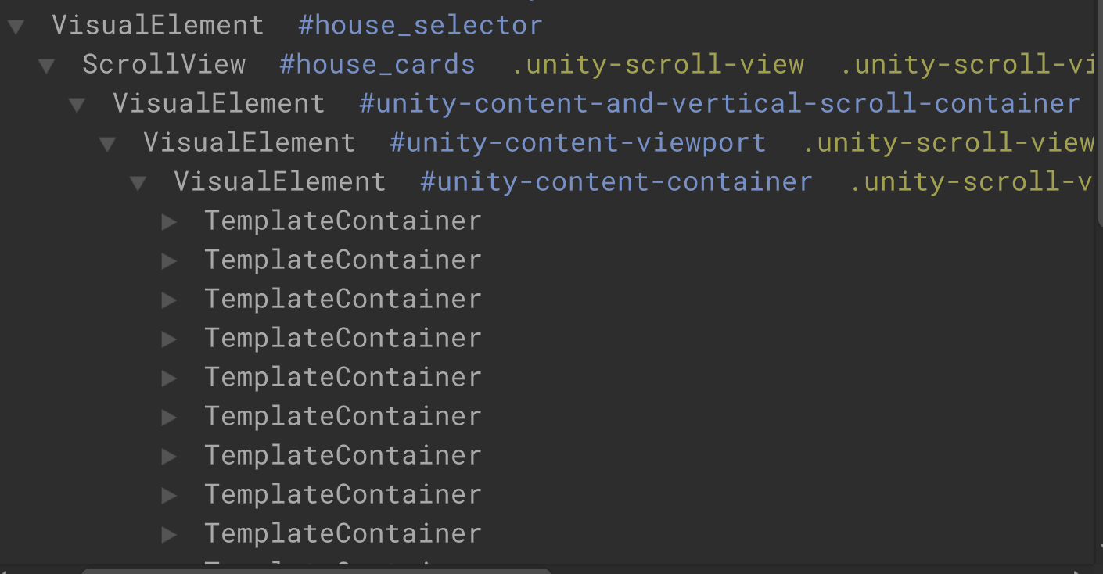Expand the first TemplateContainer node
The image size is (1103, 574).
click(169, 221)
